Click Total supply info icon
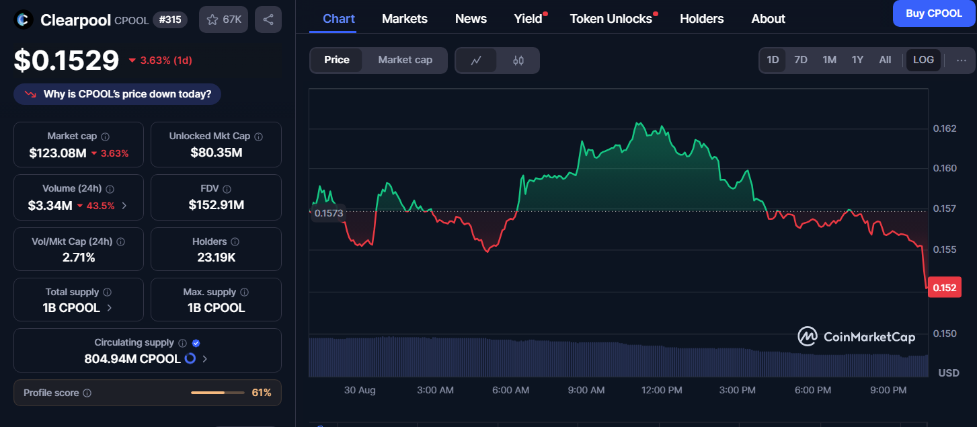Viewport: 977px width, 427px height. click(x=108, y=293)
